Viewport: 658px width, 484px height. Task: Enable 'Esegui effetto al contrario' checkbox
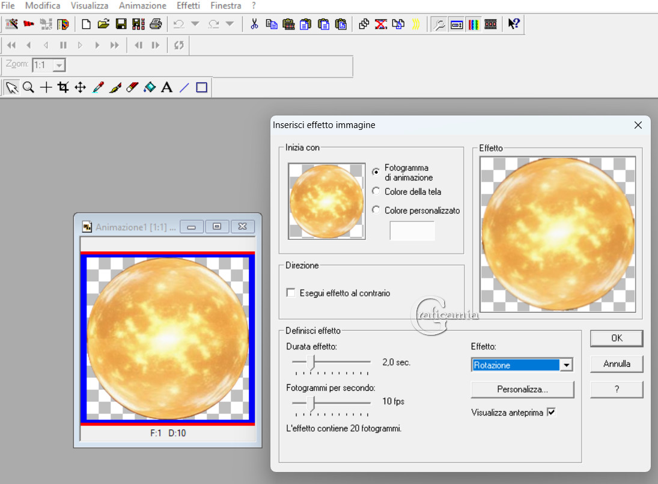(291, 293)
